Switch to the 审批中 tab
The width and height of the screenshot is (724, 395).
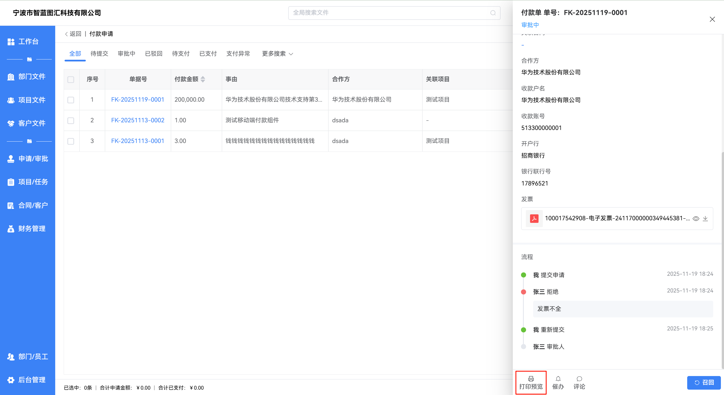(126, 54)
